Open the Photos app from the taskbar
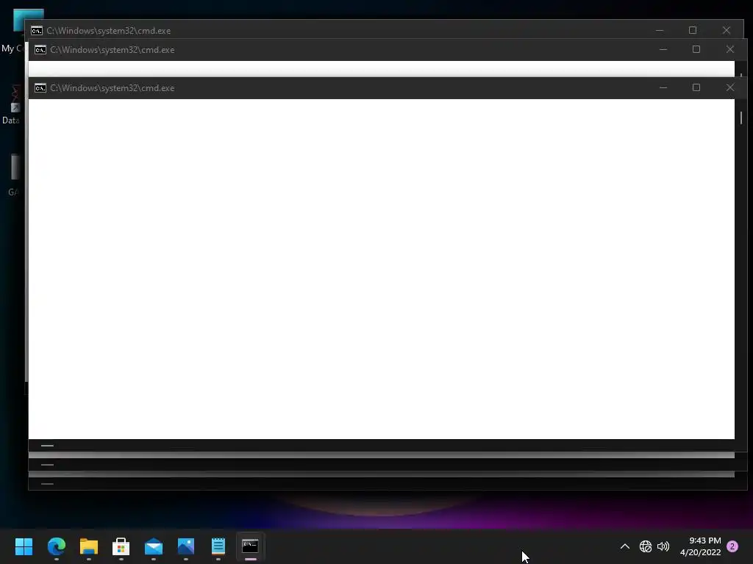753x564 pixels. (186, 546)
